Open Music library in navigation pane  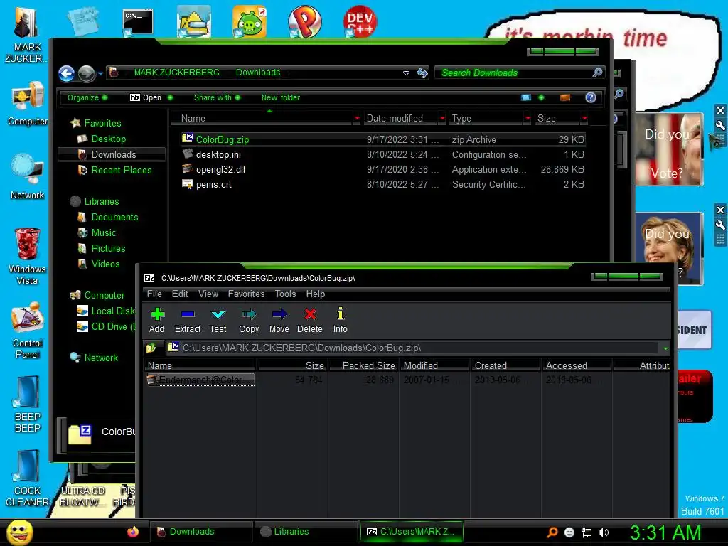tap(104, 232)
